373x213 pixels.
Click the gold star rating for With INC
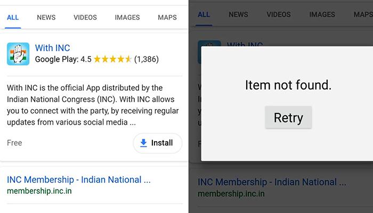click(112, 59)
